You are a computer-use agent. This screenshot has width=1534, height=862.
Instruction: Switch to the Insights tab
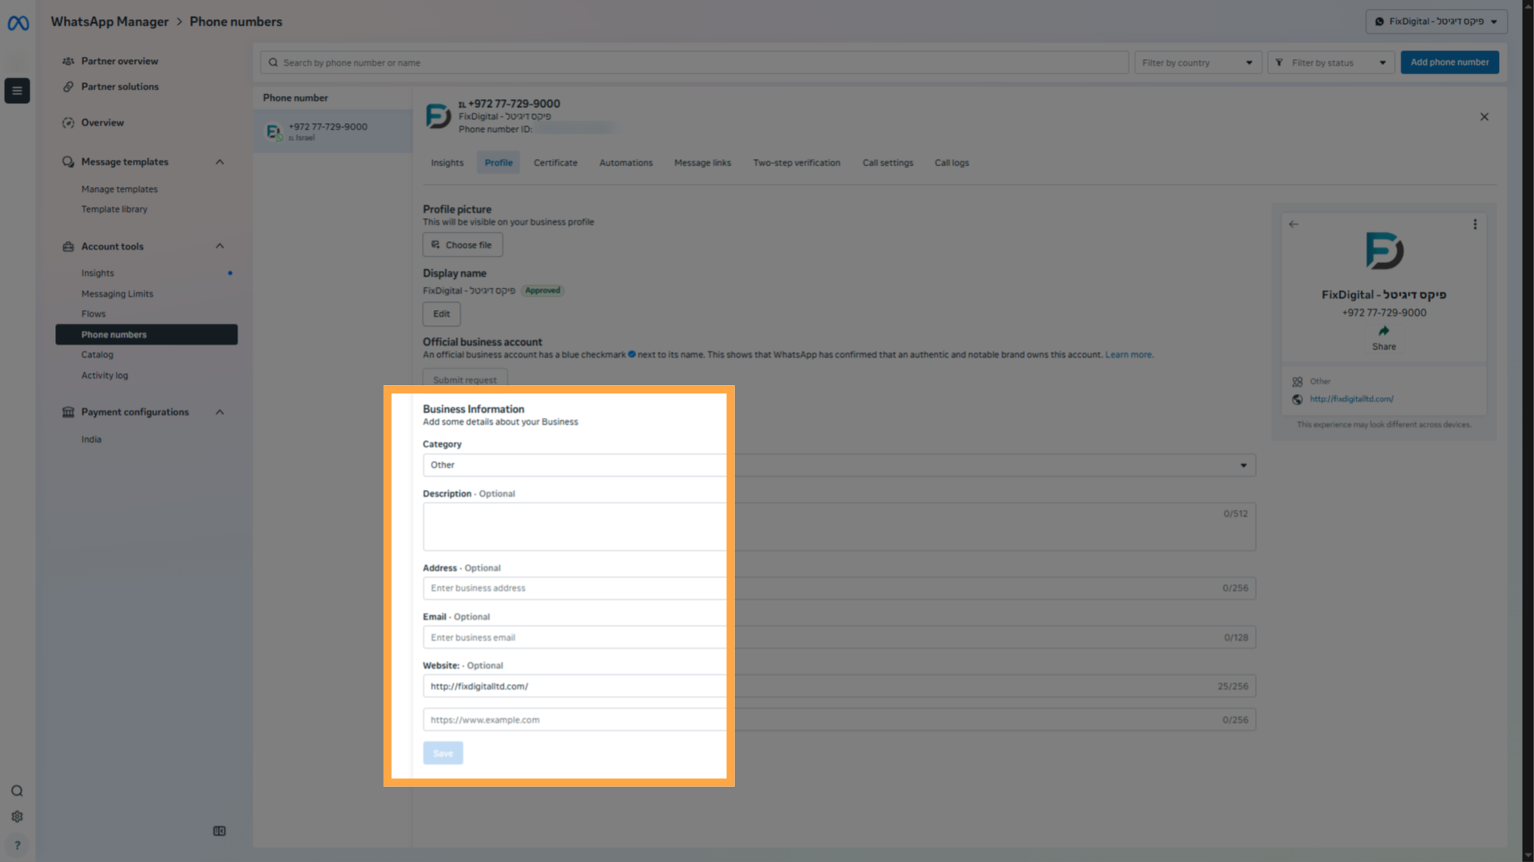447,163
